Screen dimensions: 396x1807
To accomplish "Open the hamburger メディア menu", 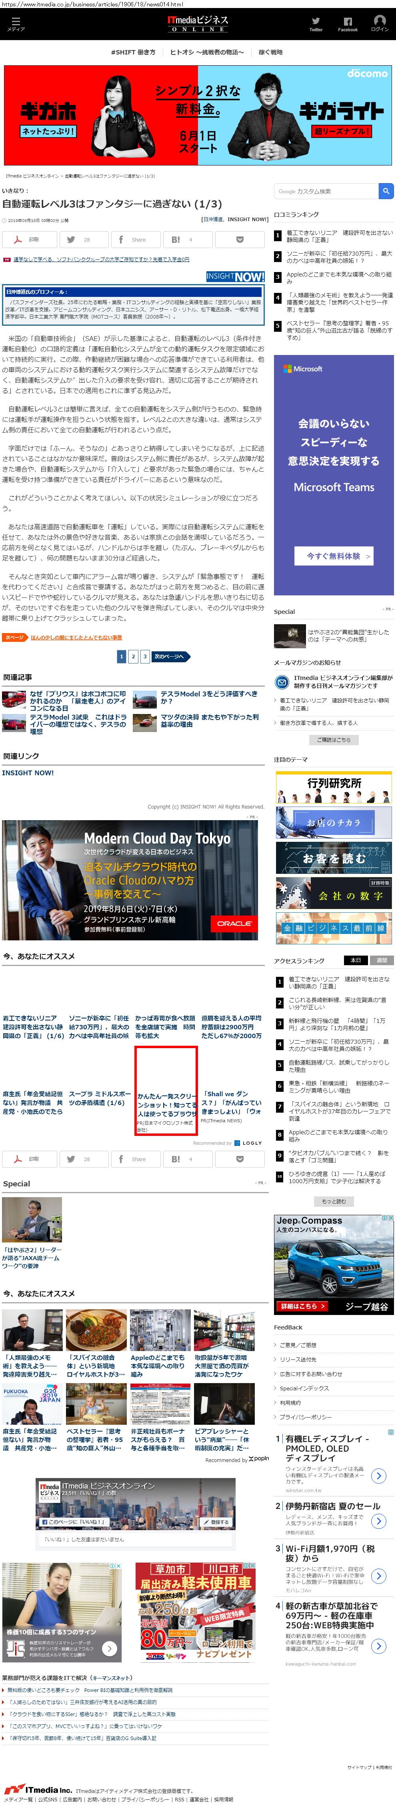I will 16,24.
